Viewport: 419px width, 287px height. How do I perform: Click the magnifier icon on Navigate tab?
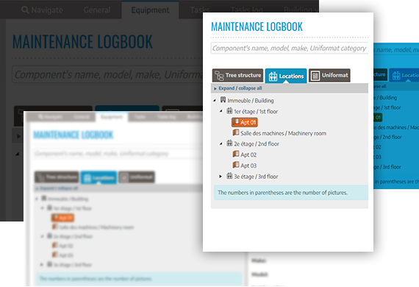tap(25, 10)
